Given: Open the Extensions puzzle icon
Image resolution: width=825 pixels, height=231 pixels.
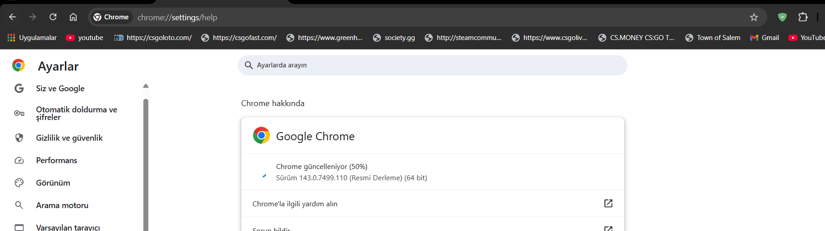Looking at the screenshot, I should (803, 17).
